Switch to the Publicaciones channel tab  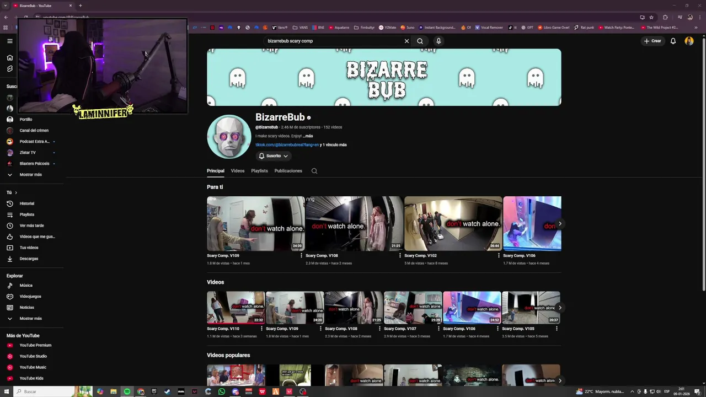click(288, 171)
